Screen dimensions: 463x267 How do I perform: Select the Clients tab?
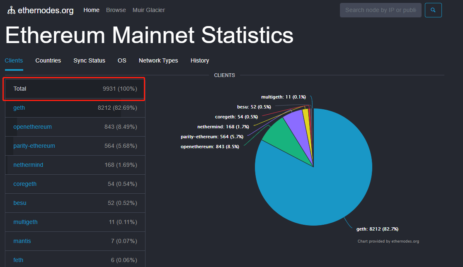point(14,60)
